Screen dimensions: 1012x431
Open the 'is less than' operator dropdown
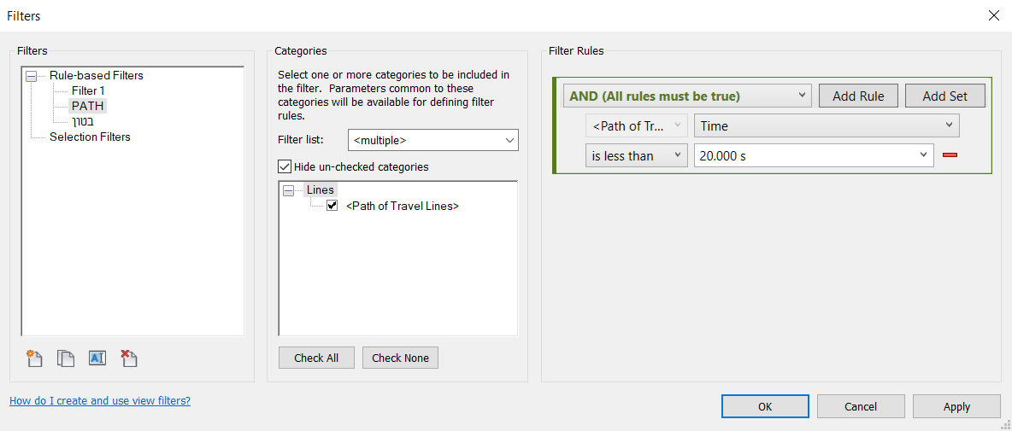point(637,155)
